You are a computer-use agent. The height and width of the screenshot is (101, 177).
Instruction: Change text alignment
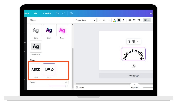click(x=130, y=20)
